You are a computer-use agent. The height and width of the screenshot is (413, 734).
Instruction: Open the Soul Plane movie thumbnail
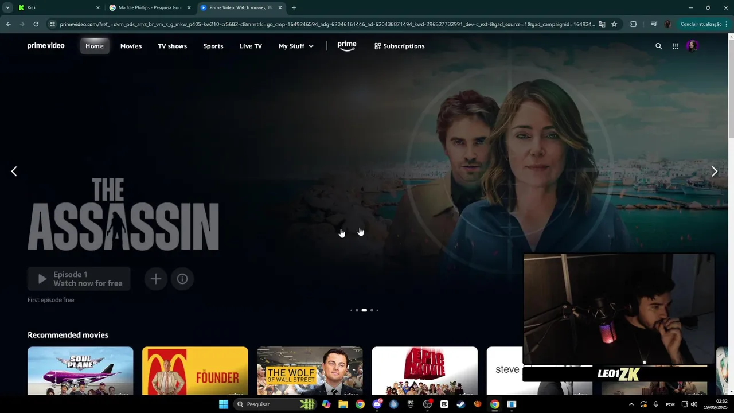80,371
